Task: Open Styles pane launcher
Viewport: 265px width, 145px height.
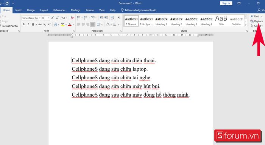Action: tap(247, 31)
